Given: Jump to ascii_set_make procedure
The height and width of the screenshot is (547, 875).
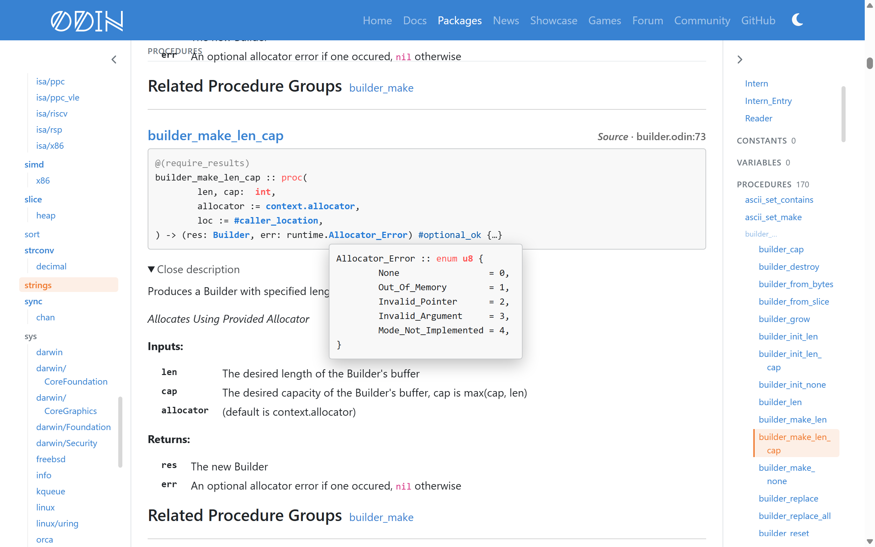Looking at the screenshot, I should tap(773, 217).
